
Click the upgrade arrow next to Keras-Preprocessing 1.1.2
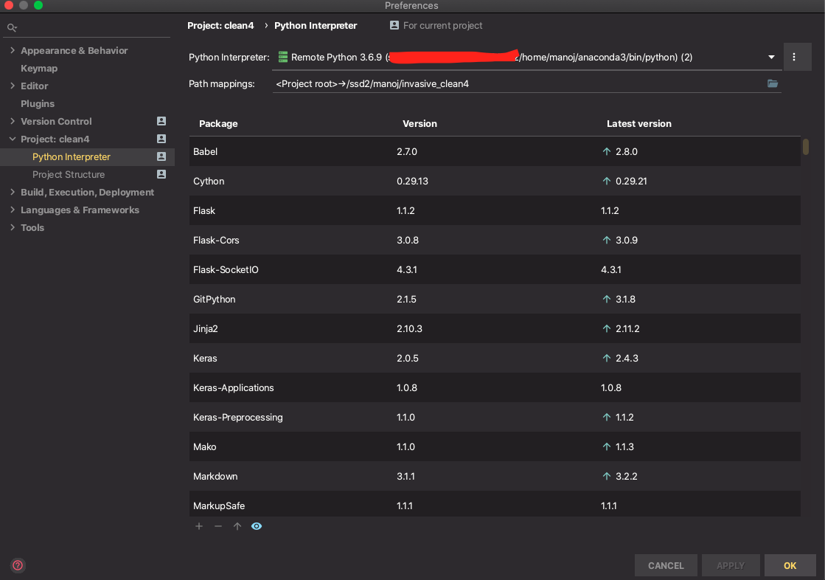pos(607,417)
